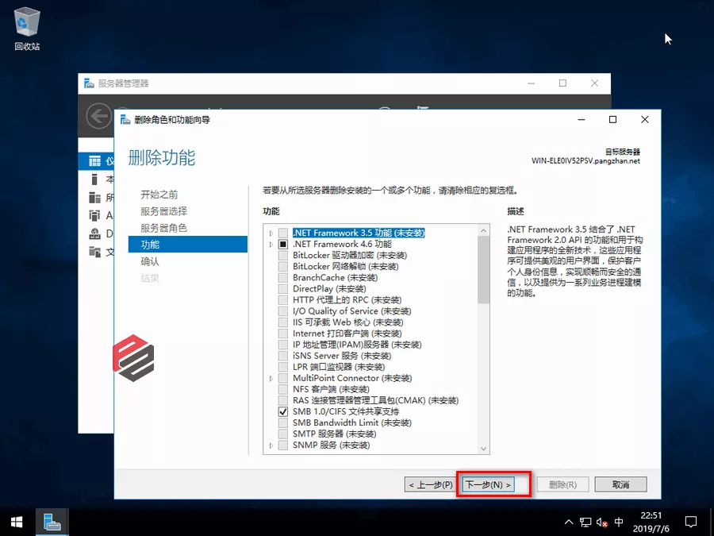The image size is (714, 536).
Task: Toggle the SMB Bandwidth Limit checkbox
Action: (x=283, y=423)
